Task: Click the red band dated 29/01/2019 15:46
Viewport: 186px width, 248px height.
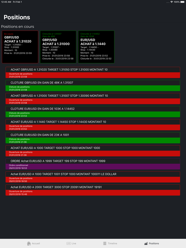Action: pyautogui.click(x=93, y=193)
